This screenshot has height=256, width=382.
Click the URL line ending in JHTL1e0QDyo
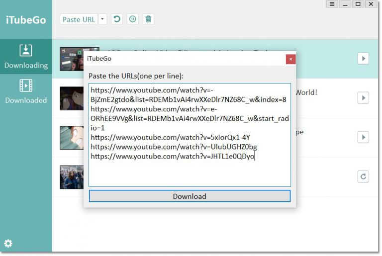[173, 157]
